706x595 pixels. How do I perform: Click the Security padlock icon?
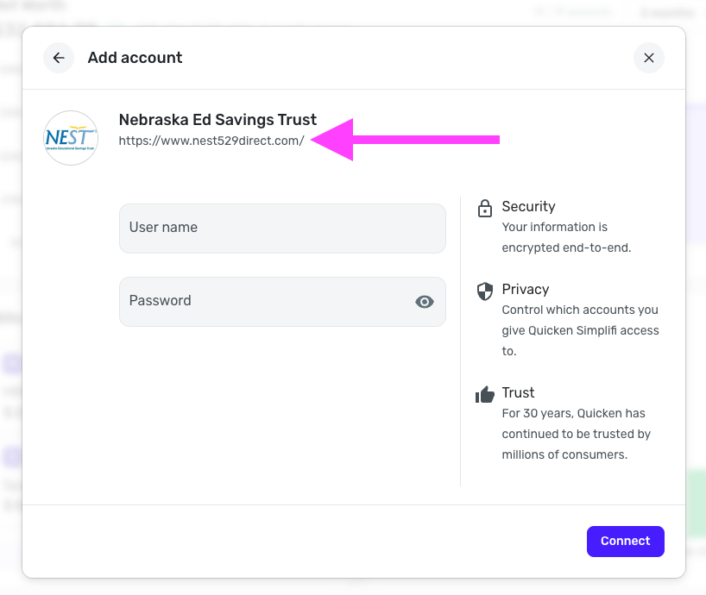click(x=484, y=208)
